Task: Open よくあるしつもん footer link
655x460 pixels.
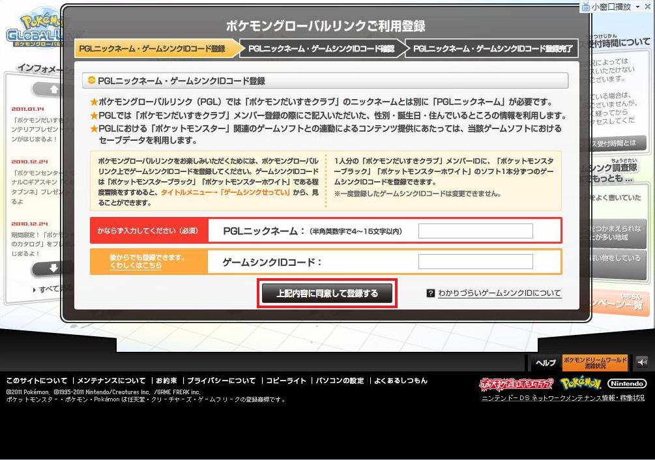Action: pos(400,381)
